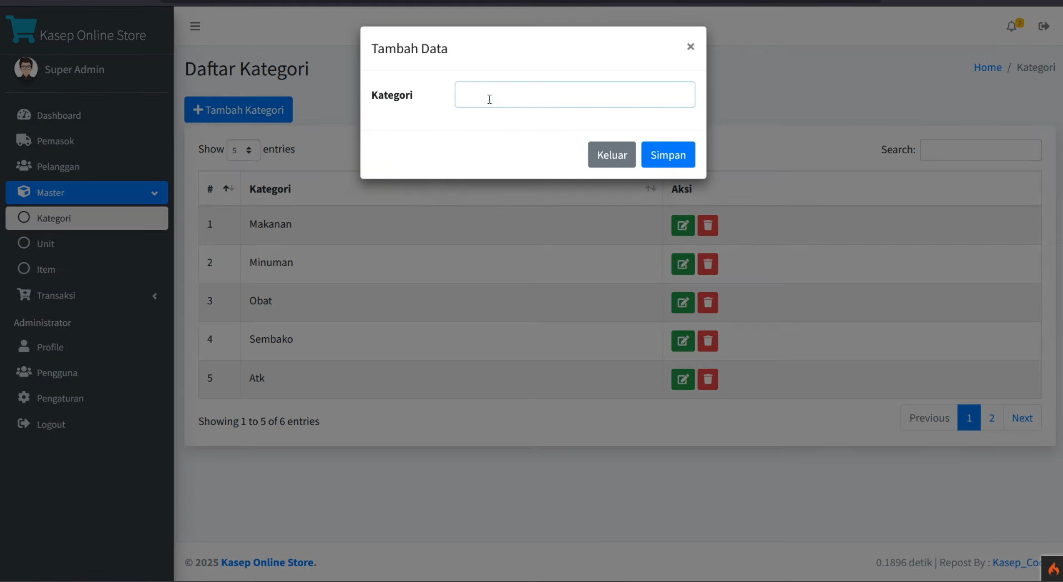
Task: Select Item submenu item
Action: 87,269
